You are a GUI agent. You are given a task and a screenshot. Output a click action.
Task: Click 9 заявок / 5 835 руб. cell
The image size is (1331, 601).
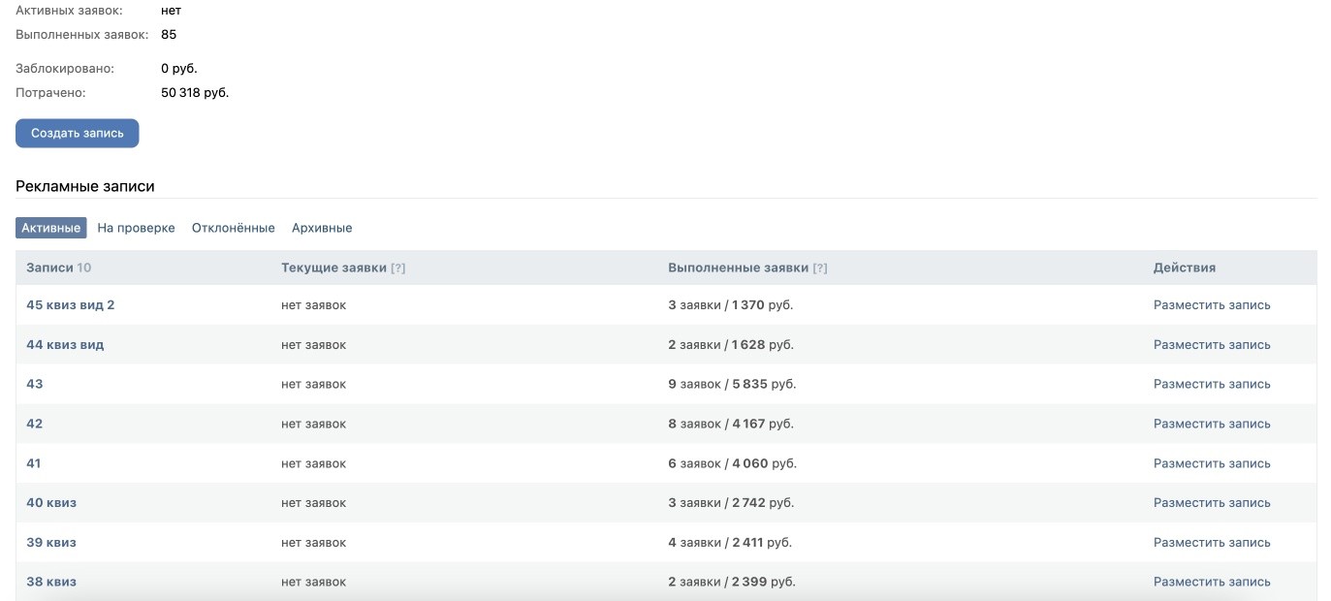(732, 385)
